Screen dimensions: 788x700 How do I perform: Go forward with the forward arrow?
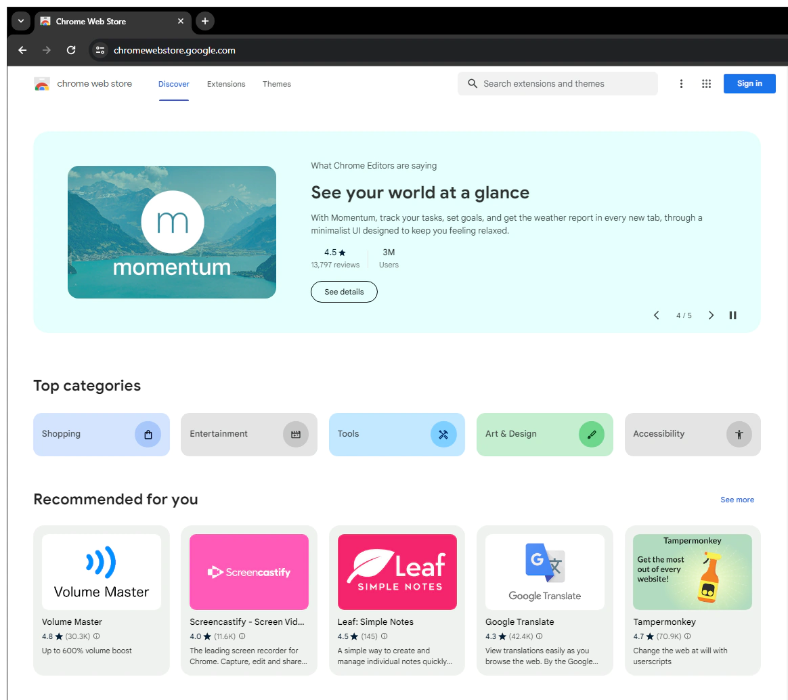coord(47,50)
